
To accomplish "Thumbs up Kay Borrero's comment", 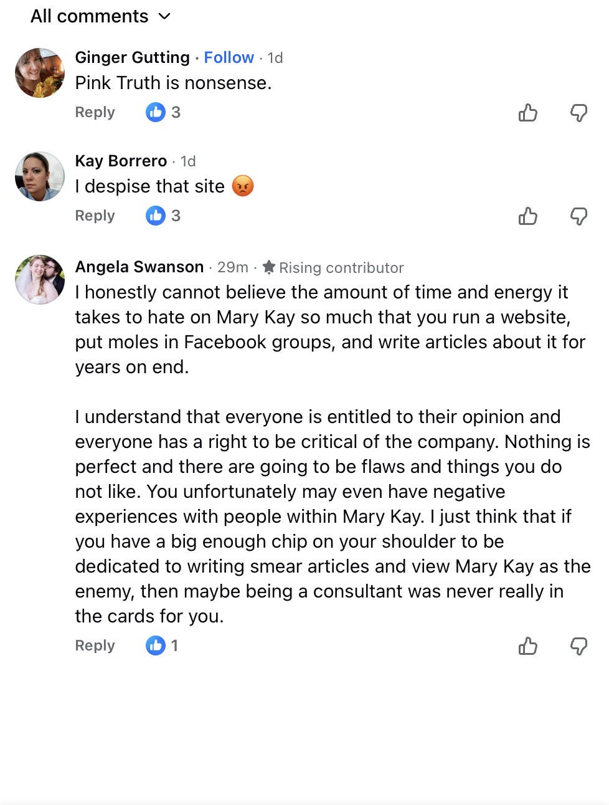I will (x=527, y=216).
